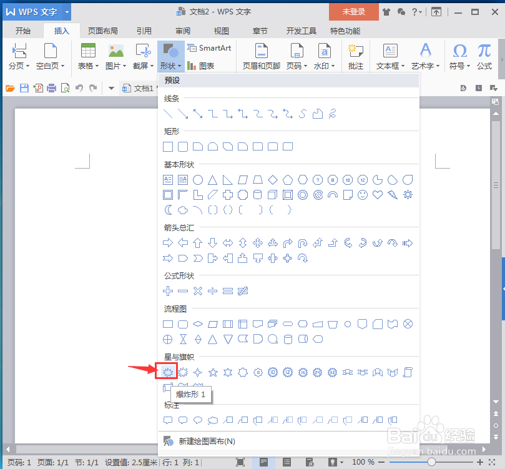Open 页眉和页脚 header and footer
Screen dimensions: 505x469
261,57
